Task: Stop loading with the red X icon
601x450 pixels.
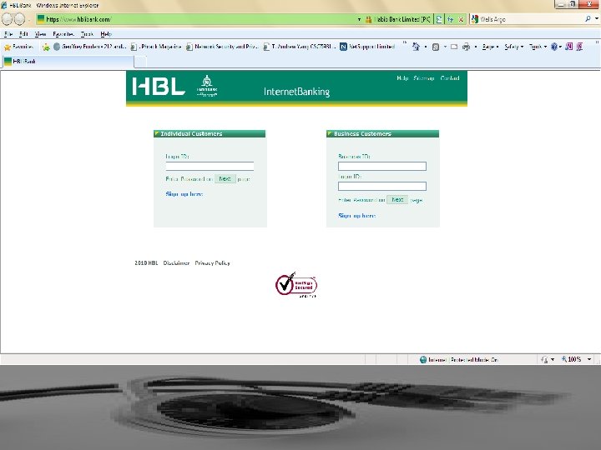Action: tap(461, 19)
